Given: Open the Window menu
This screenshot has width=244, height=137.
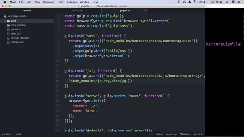Looking at the screenshot, I should (84, 2).
